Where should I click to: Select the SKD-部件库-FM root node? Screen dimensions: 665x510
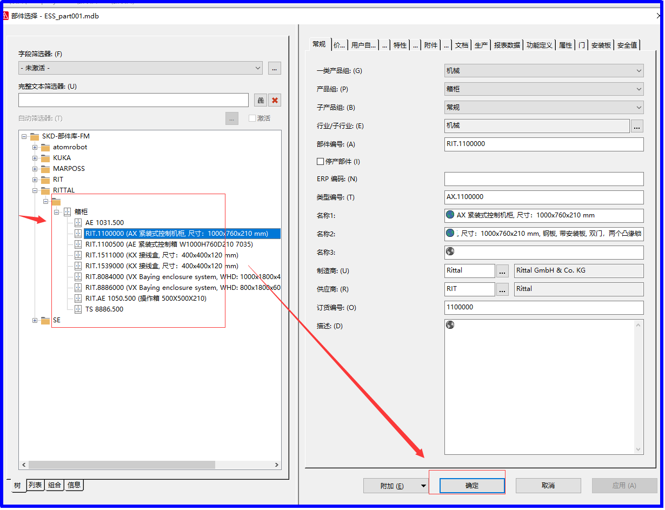(x=66, y=136)
